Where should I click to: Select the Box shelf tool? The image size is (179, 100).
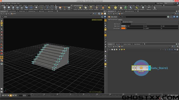pos(5,8)
